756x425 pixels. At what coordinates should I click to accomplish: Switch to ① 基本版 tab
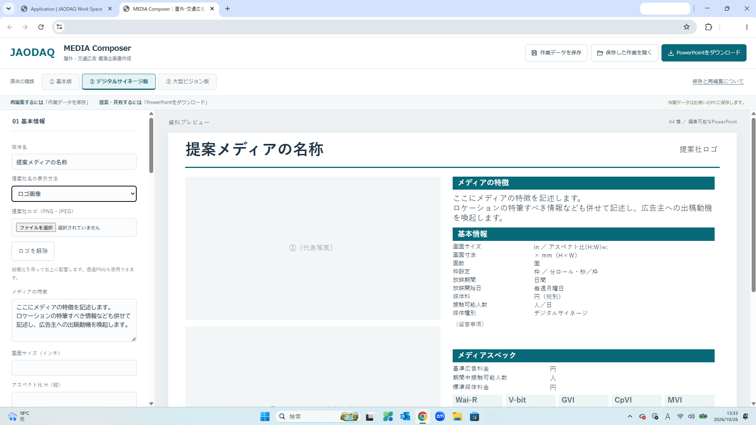(61, 82)
